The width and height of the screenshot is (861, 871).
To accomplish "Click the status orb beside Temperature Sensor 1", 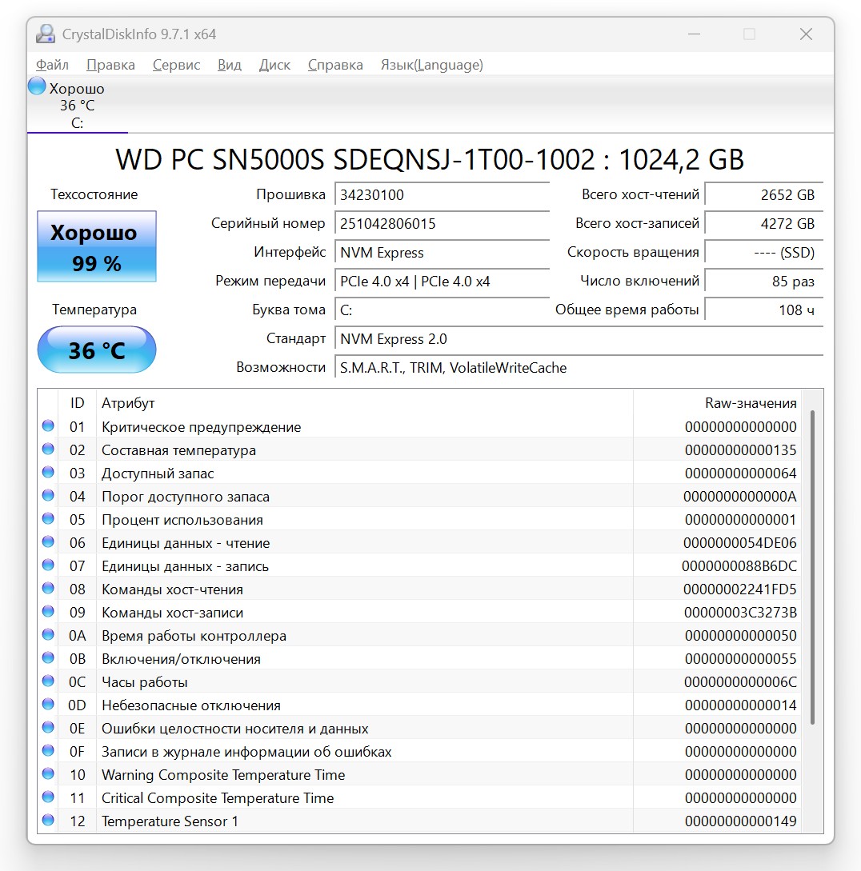I will click(x=48, y=820).
